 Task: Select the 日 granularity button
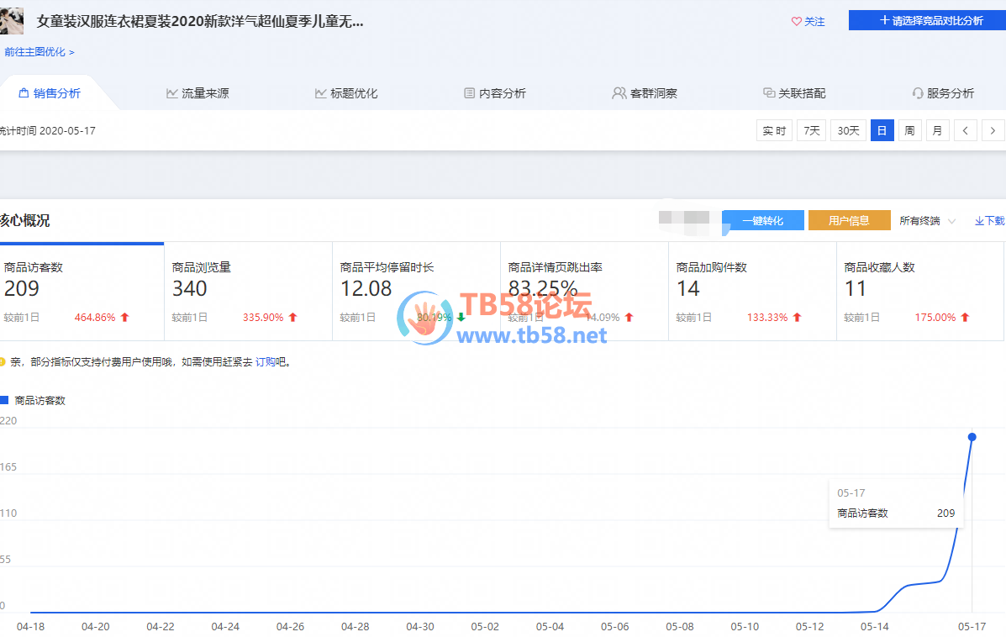coord(882,131)
